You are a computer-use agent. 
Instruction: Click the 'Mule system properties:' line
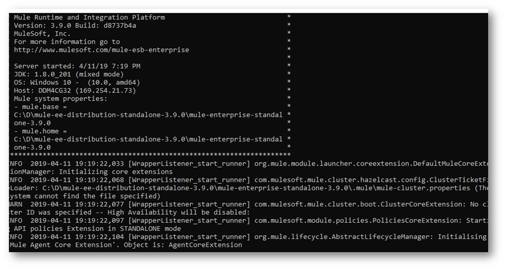(x=60, y=99)
